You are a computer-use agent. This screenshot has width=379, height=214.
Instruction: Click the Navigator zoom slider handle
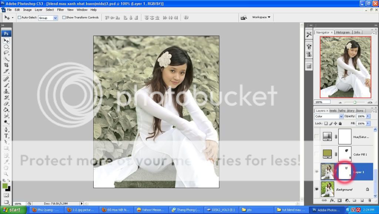pos(355,102)
